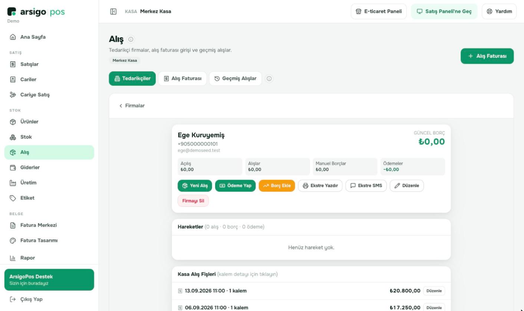Click the Üretim factory icon
Viewport: 524px width, 311px height.
[x=13, y=183]
